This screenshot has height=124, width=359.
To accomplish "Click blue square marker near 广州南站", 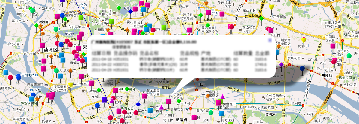I will (x=6, y=73).
